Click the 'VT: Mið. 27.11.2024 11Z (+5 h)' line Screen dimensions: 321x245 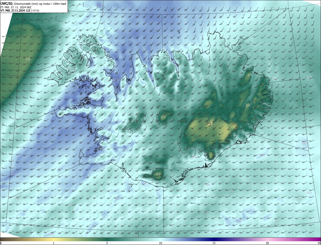pos(20,11)
